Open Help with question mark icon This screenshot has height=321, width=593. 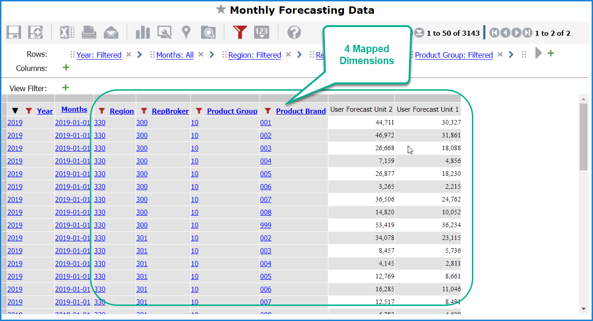294,33
